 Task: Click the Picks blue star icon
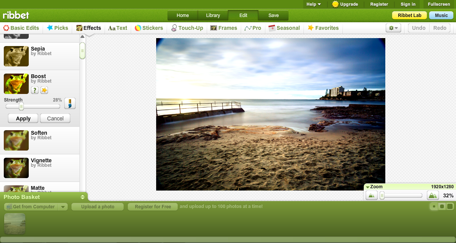click(x=50, y=28)
